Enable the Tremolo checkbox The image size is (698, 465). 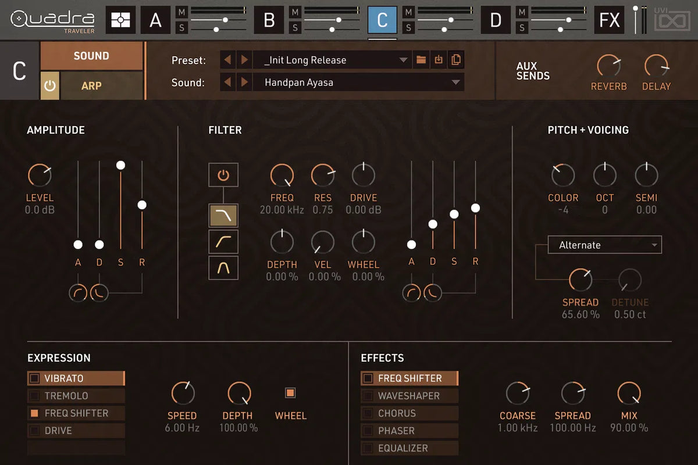[x=35, y=396]
